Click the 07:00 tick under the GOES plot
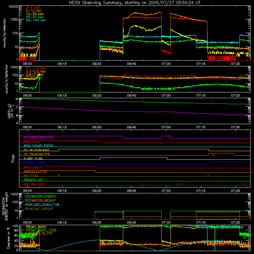254x254 pixels. point(166,127)
